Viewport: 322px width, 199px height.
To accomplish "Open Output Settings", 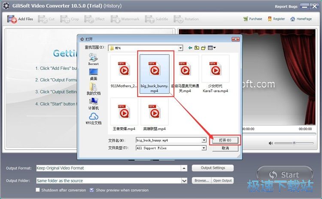I will pyautogui.click(x=213, y=168).
